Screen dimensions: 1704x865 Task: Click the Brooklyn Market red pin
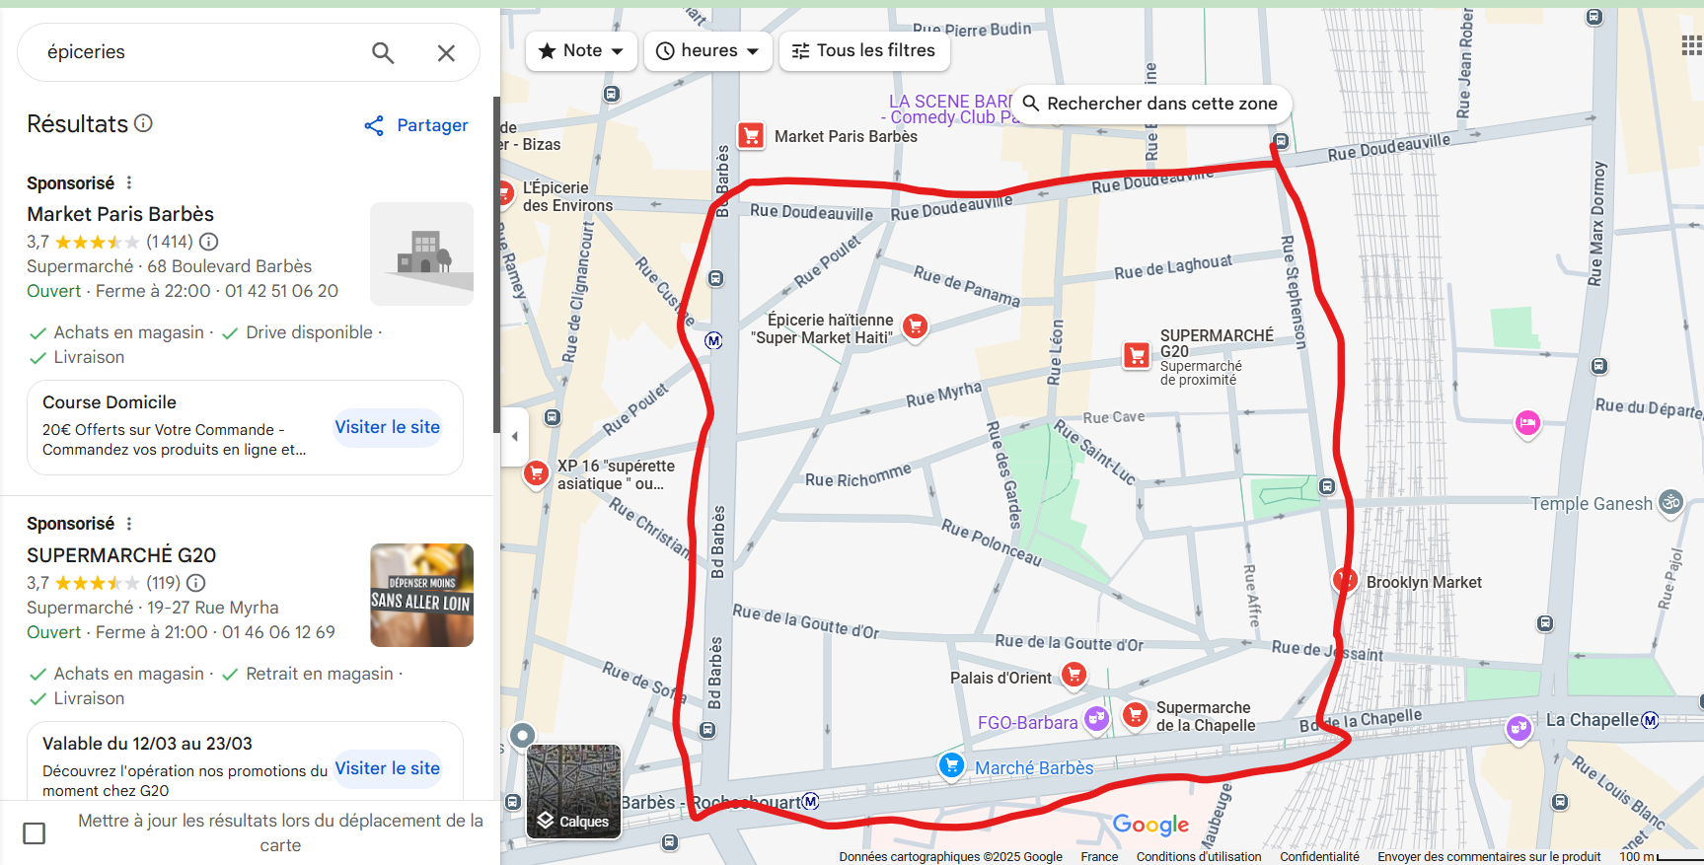click(x=1345, y=580)
